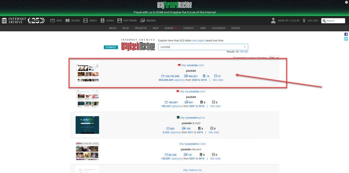The width and height of the screenshot is (349, 173).
Task: Open the http://jp.youtube.com/ result link
Action: pyautogui.click(x=193, y=91)
